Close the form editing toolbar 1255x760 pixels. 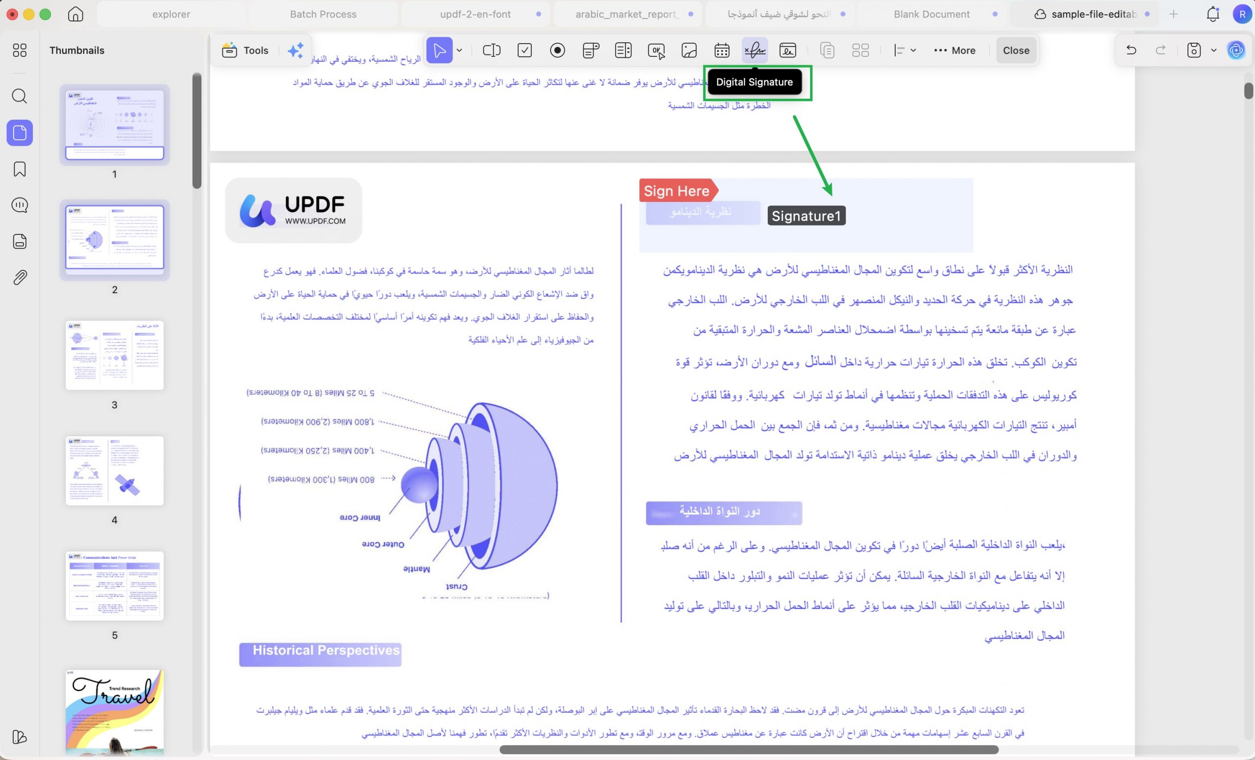coord(1016,51)
